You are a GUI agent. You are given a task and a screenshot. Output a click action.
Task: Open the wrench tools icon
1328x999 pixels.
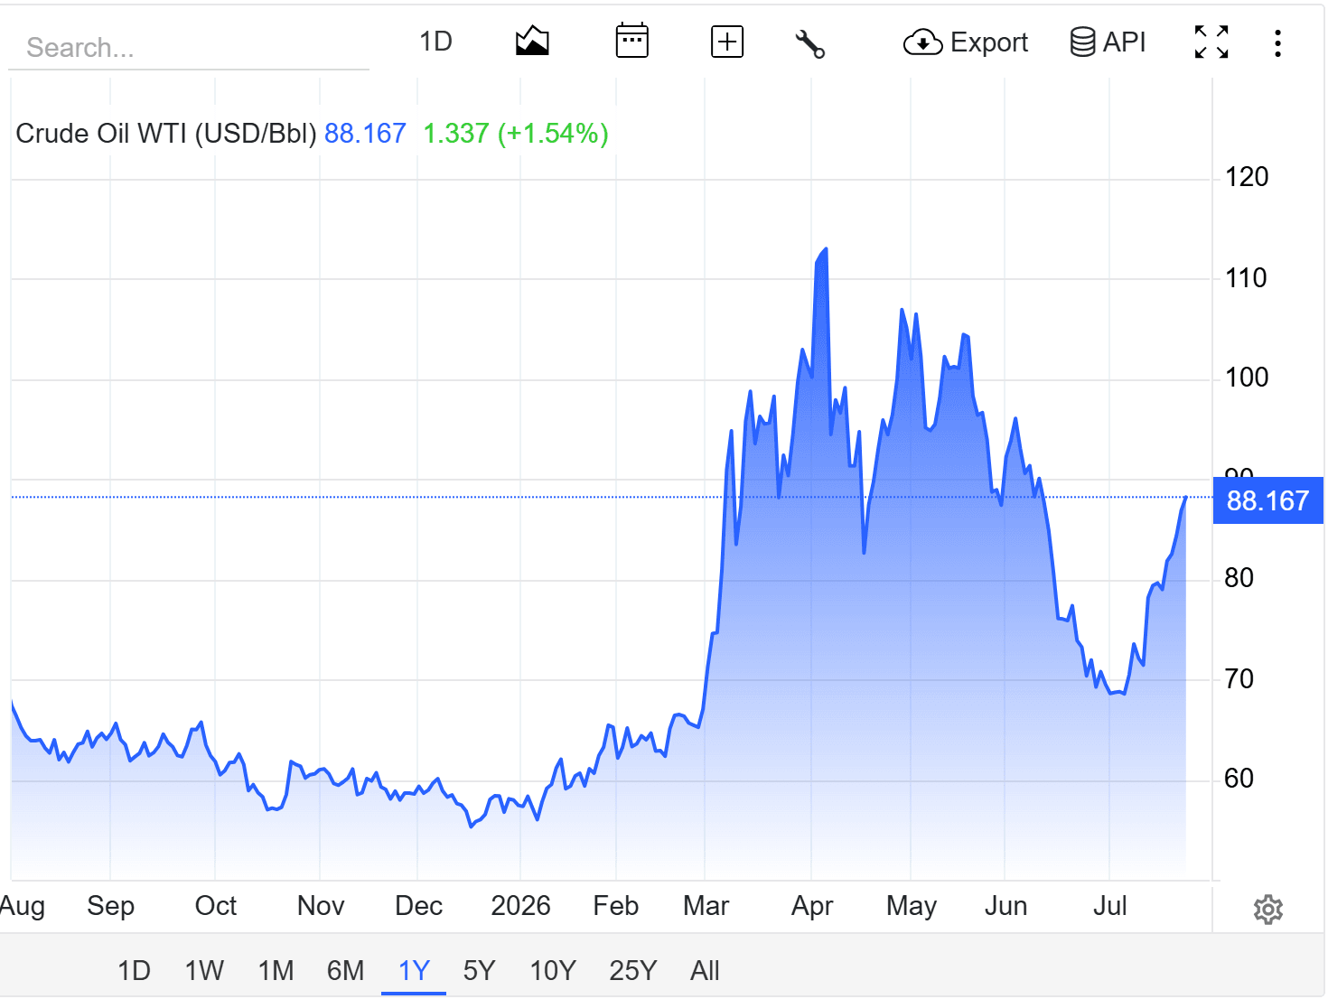point(809,42)
